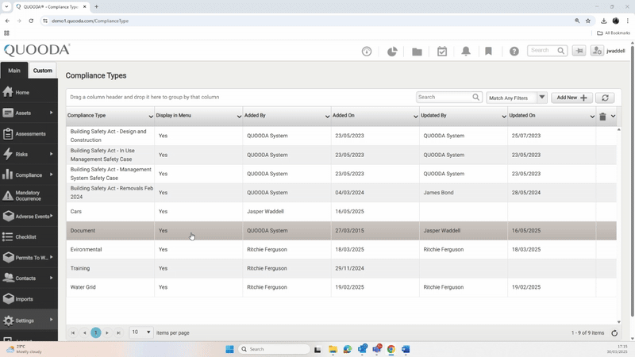Image resolution: width=635 pixels, height=357 pixels.
Task: Select the Evironmental row
Action: (341, 249)
